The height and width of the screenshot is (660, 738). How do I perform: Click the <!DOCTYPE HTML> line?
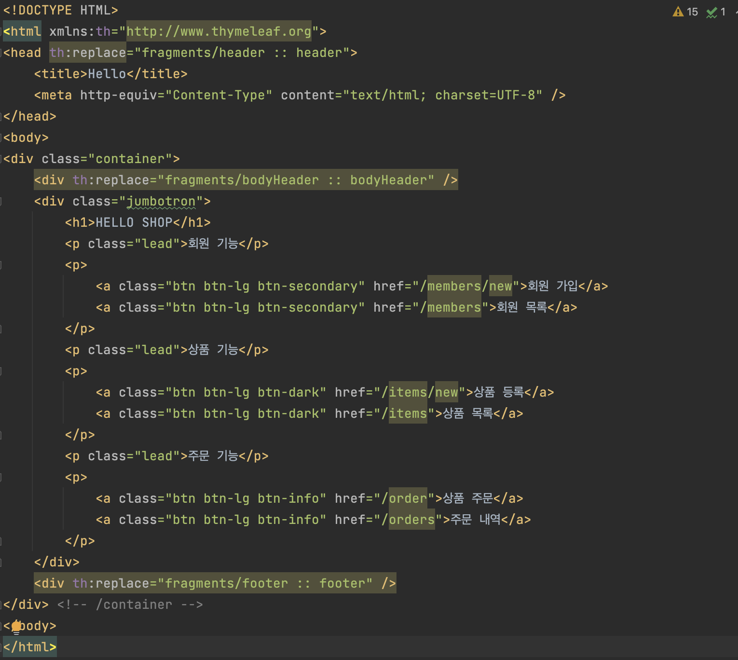tap(61, 10)
